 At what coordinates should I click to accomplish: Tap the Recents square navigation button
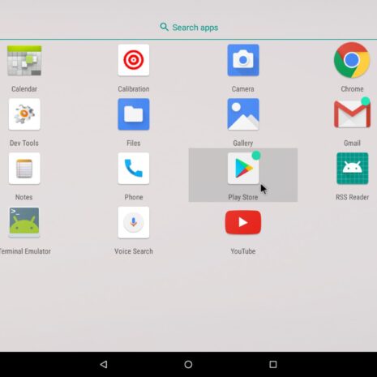[273, 364]
